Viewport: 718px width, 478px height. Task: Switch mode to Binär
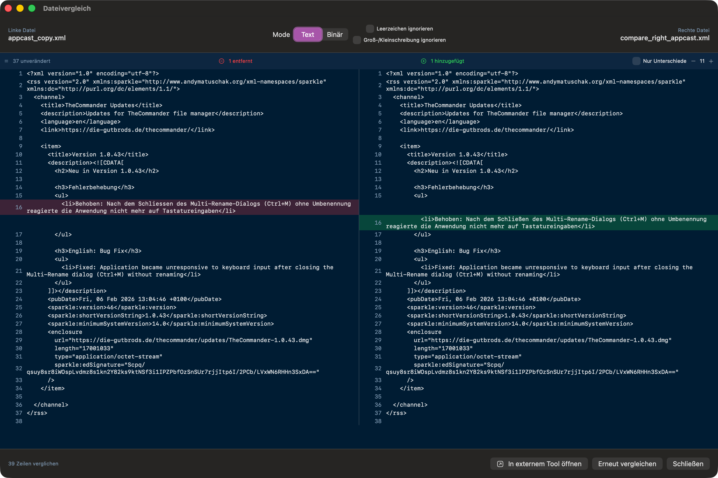[335, 34]
